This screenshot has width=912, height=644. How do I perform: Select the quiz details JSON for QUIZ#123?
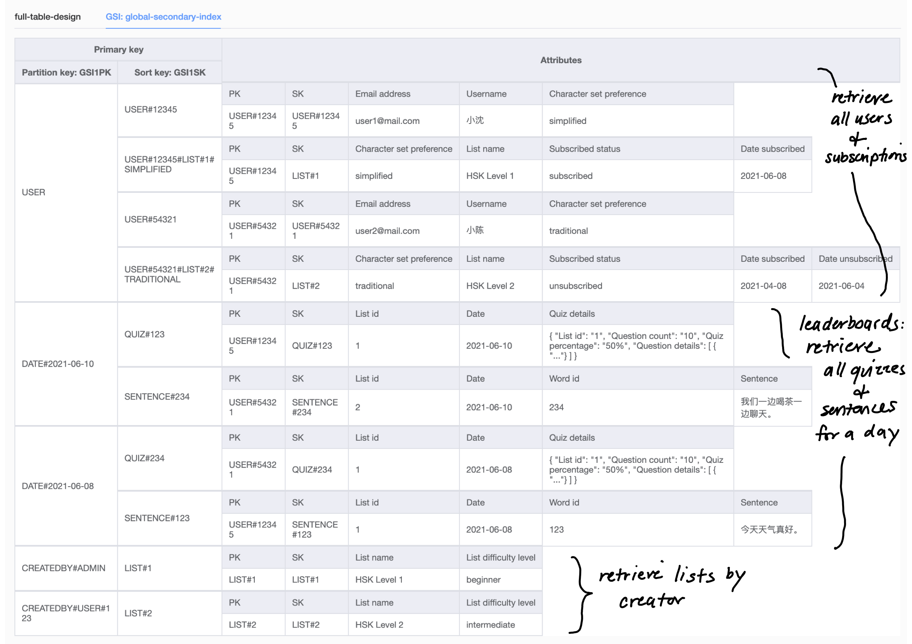click(x=635, y=345)
